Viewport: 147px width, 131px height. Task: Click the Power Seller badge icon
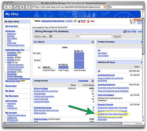click(x=82, y=21)
